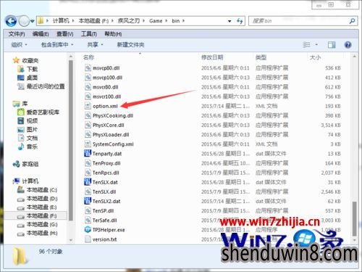Select TenSLX.dat file icon
Screen dimensions: 362x272
[x=88, y=182]
